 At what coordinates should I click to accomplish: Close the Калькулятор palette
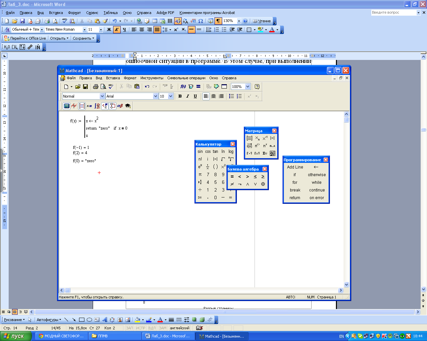click(233, 144)
